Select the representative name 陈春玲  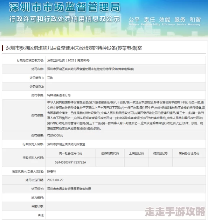point(51,172)
